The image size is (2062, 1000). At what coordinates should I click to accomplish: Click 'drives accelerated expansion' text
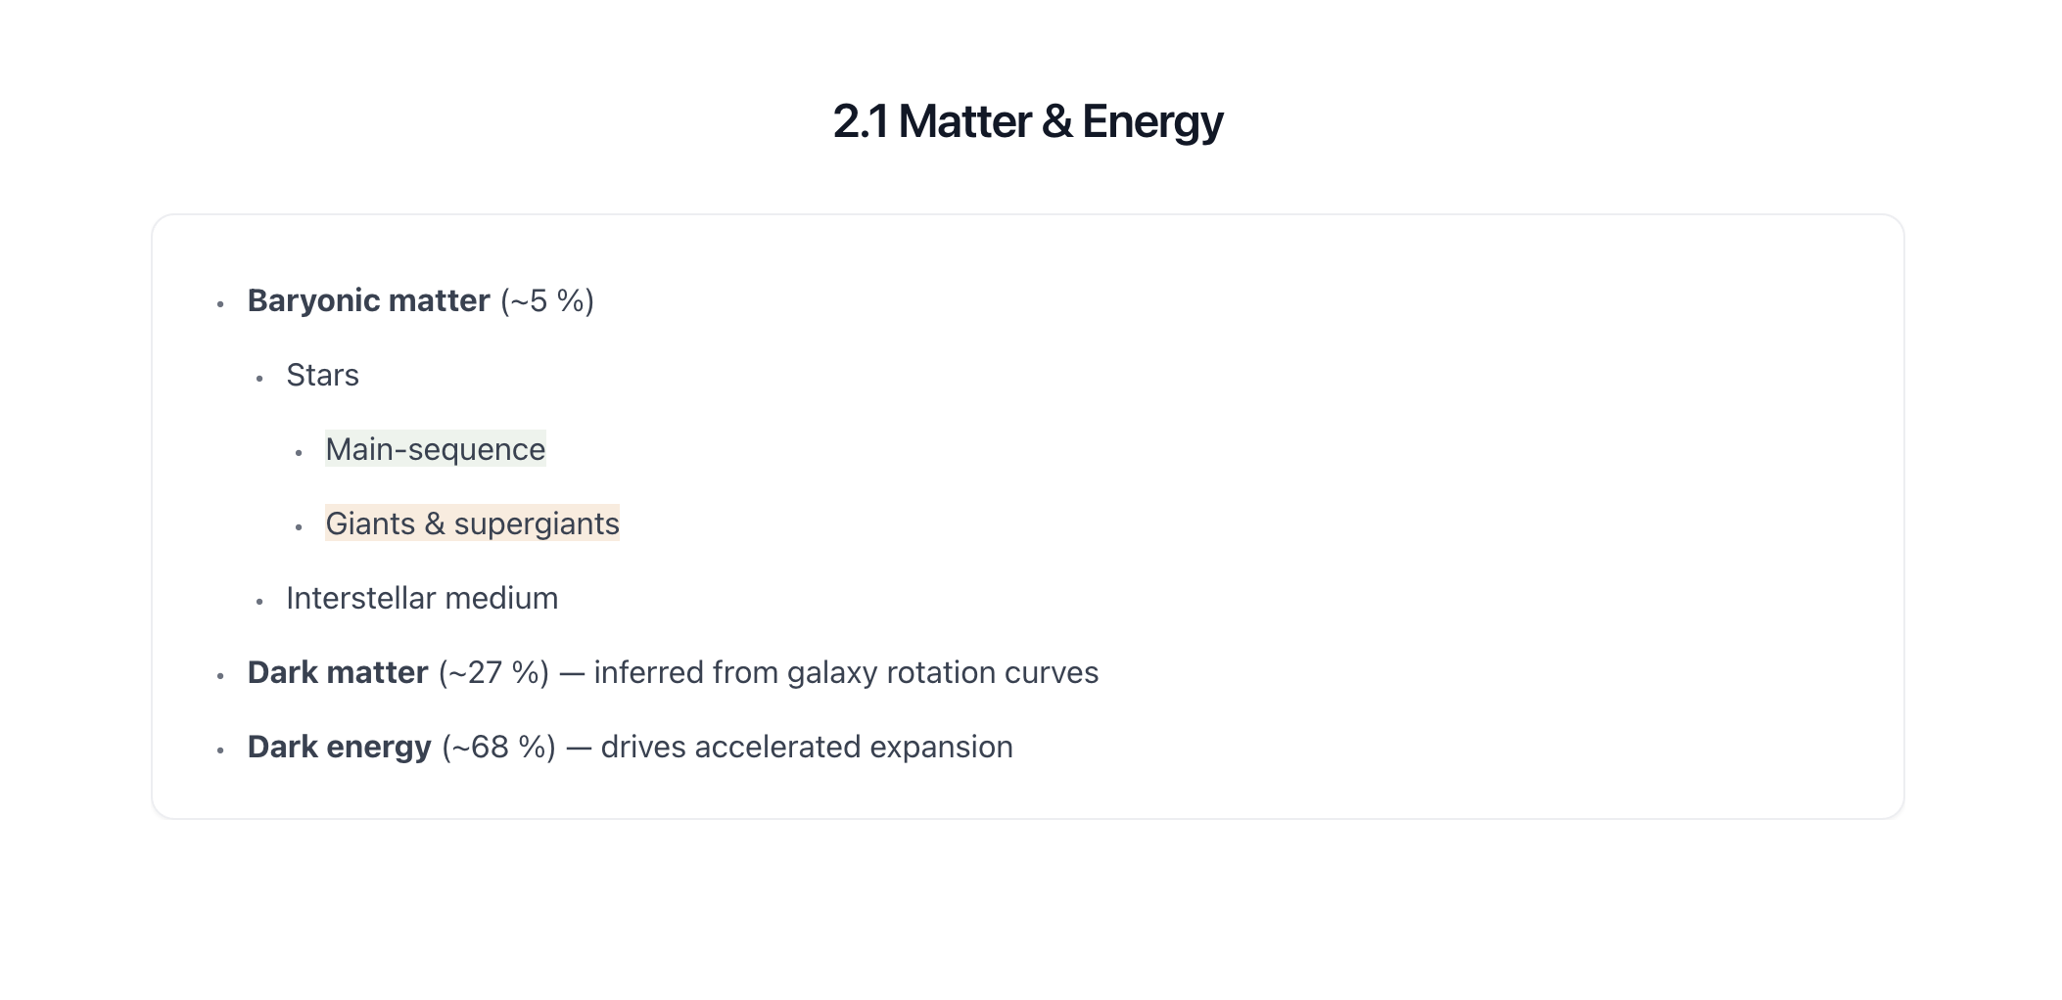(807, 747)
